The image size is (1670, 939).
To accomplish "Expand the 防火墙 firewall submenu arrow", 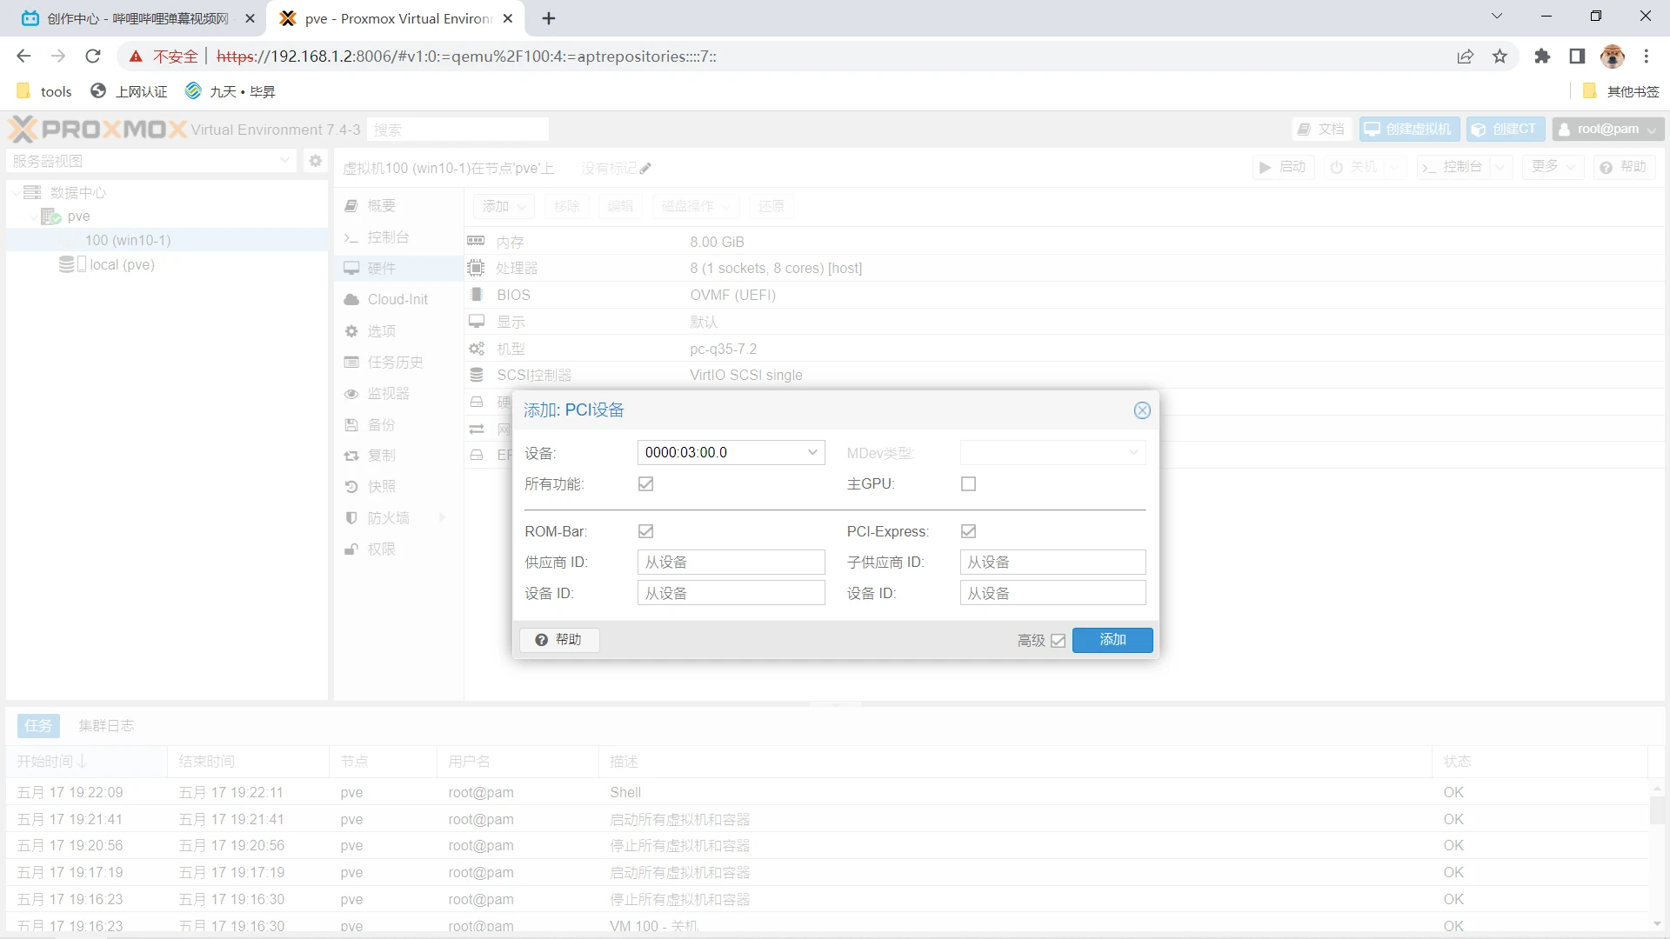I will [x=442, y=518].
